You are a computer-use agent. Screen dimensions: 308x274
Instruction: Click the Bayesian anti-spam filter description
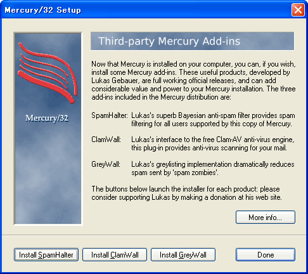[x=213, y=119]
